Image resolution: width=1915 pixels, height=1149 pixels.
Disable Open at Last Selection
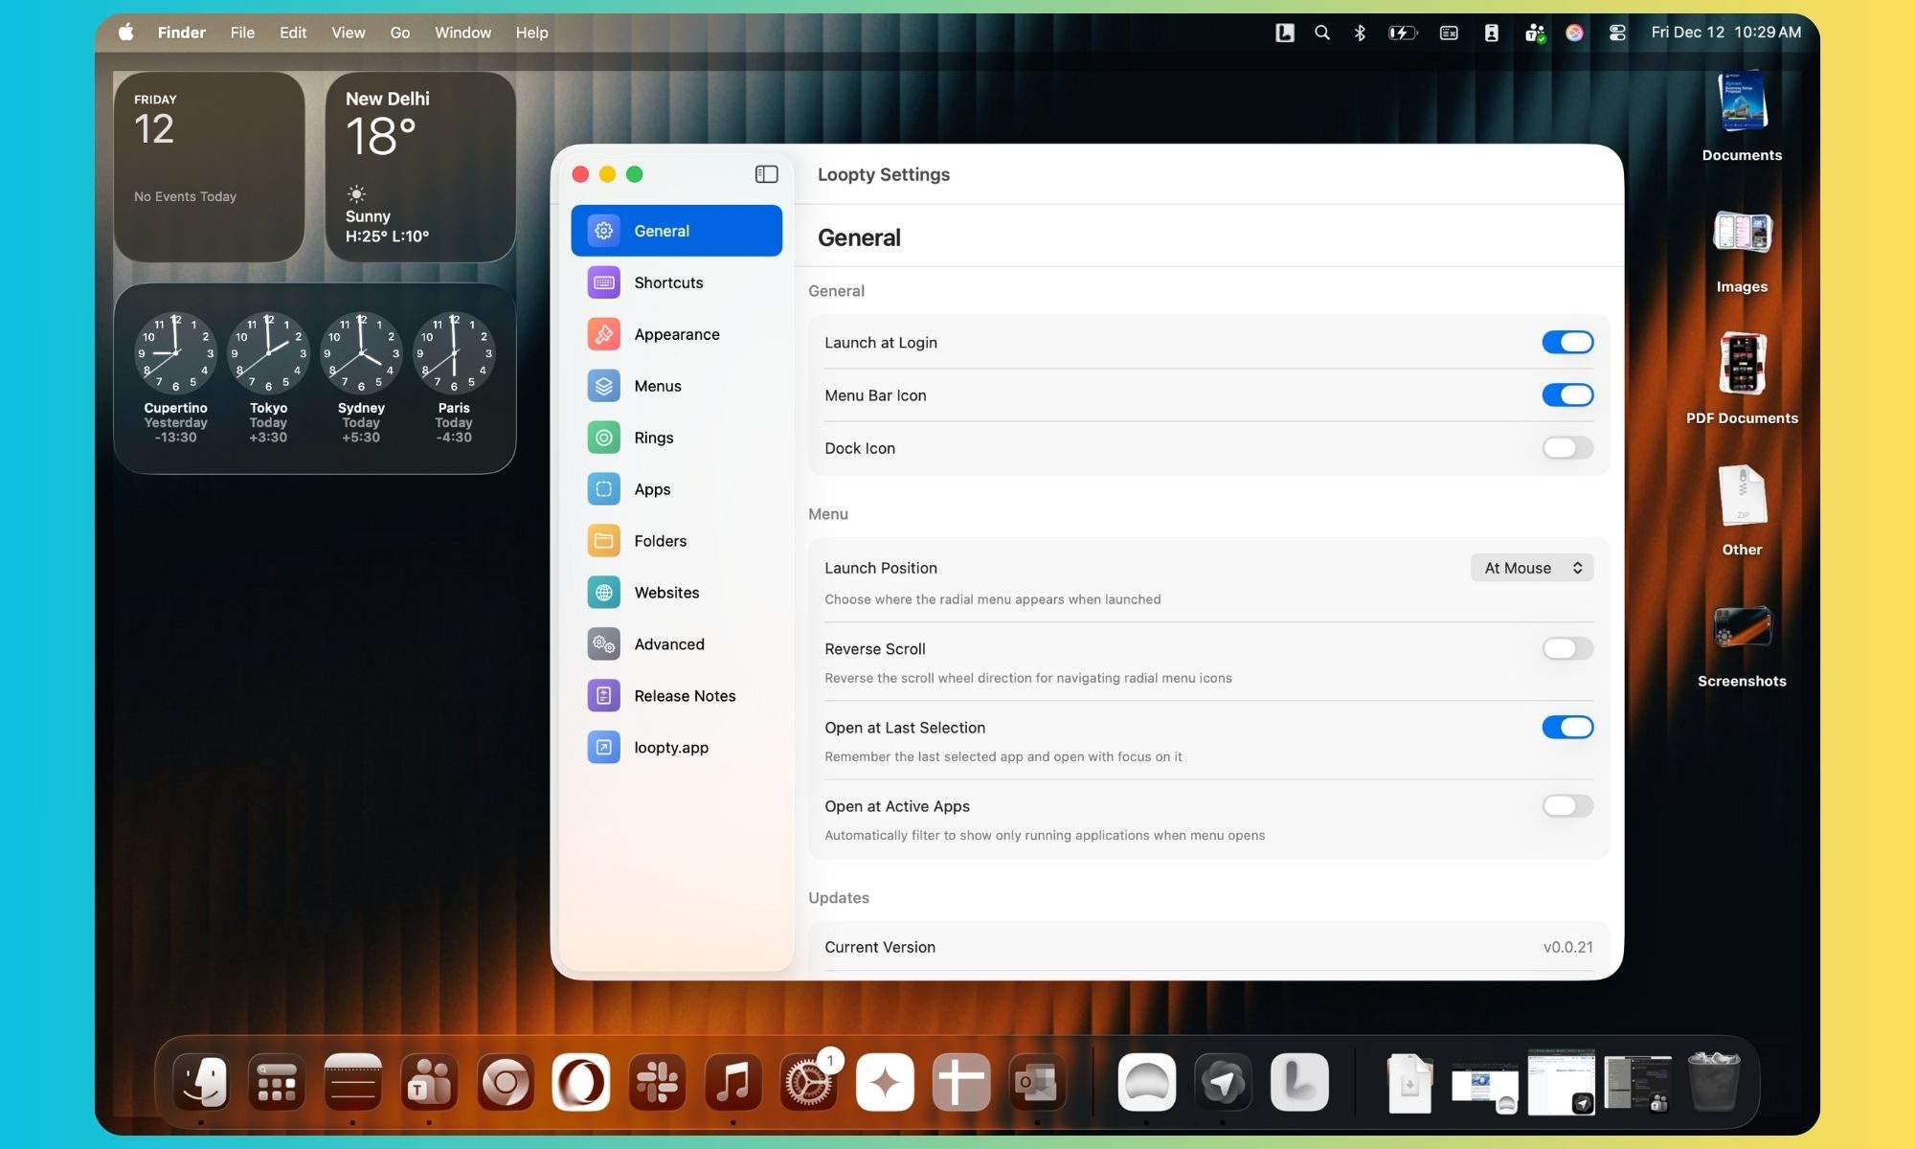[1566, 727]
